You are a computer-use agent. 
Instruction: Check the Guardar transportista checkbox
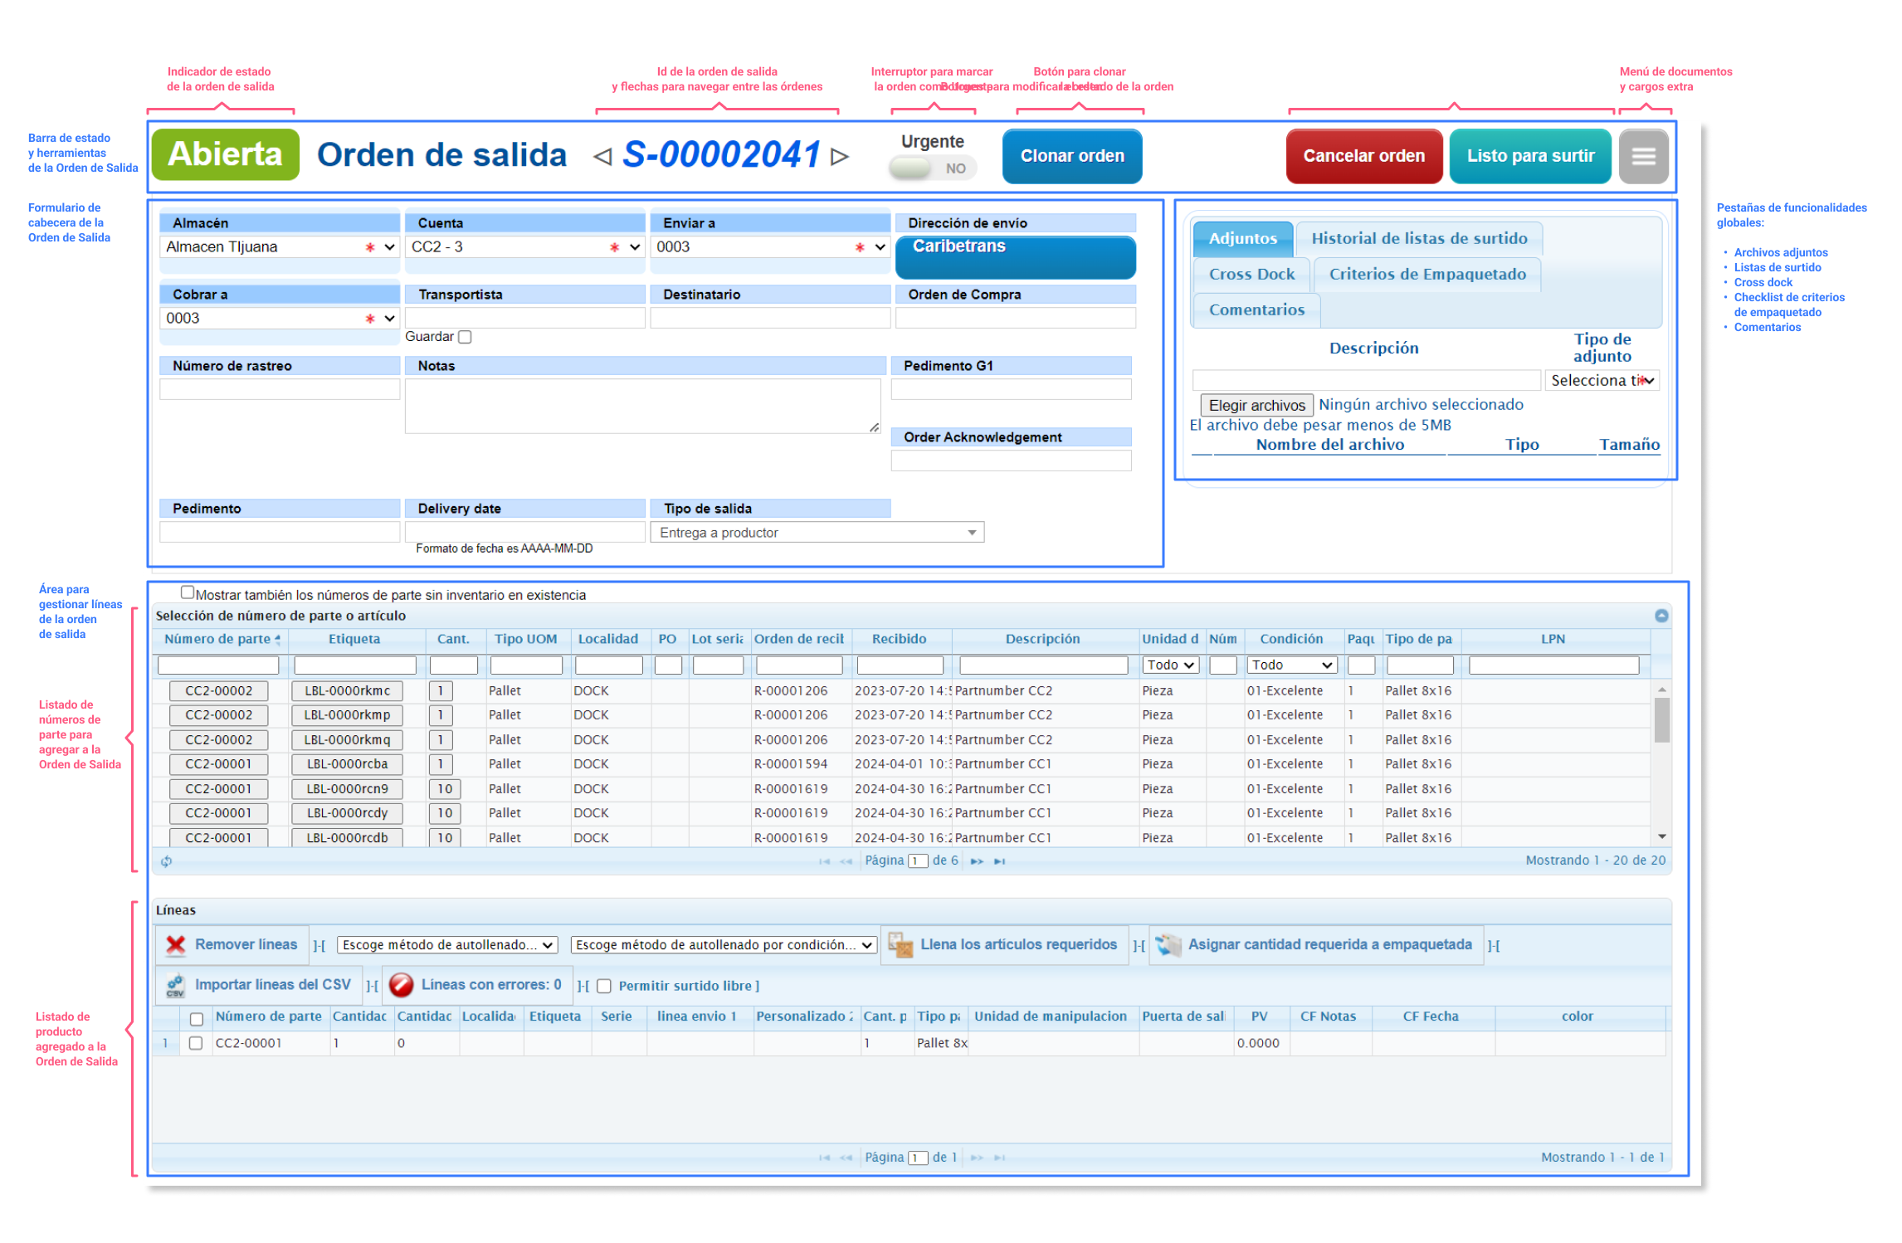(x=465, y=337)
